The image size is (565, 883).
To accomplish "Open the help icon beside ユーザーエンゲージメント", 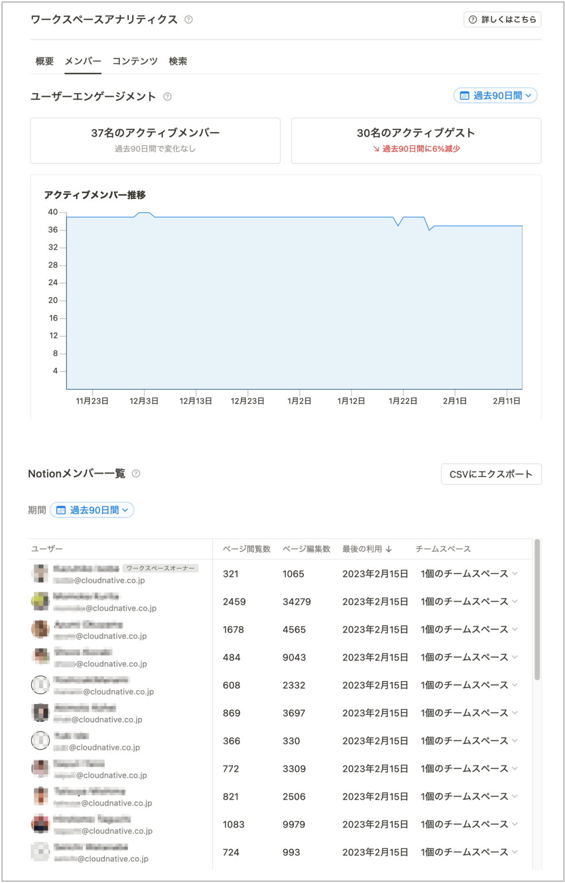I will [x=168, y=97].
